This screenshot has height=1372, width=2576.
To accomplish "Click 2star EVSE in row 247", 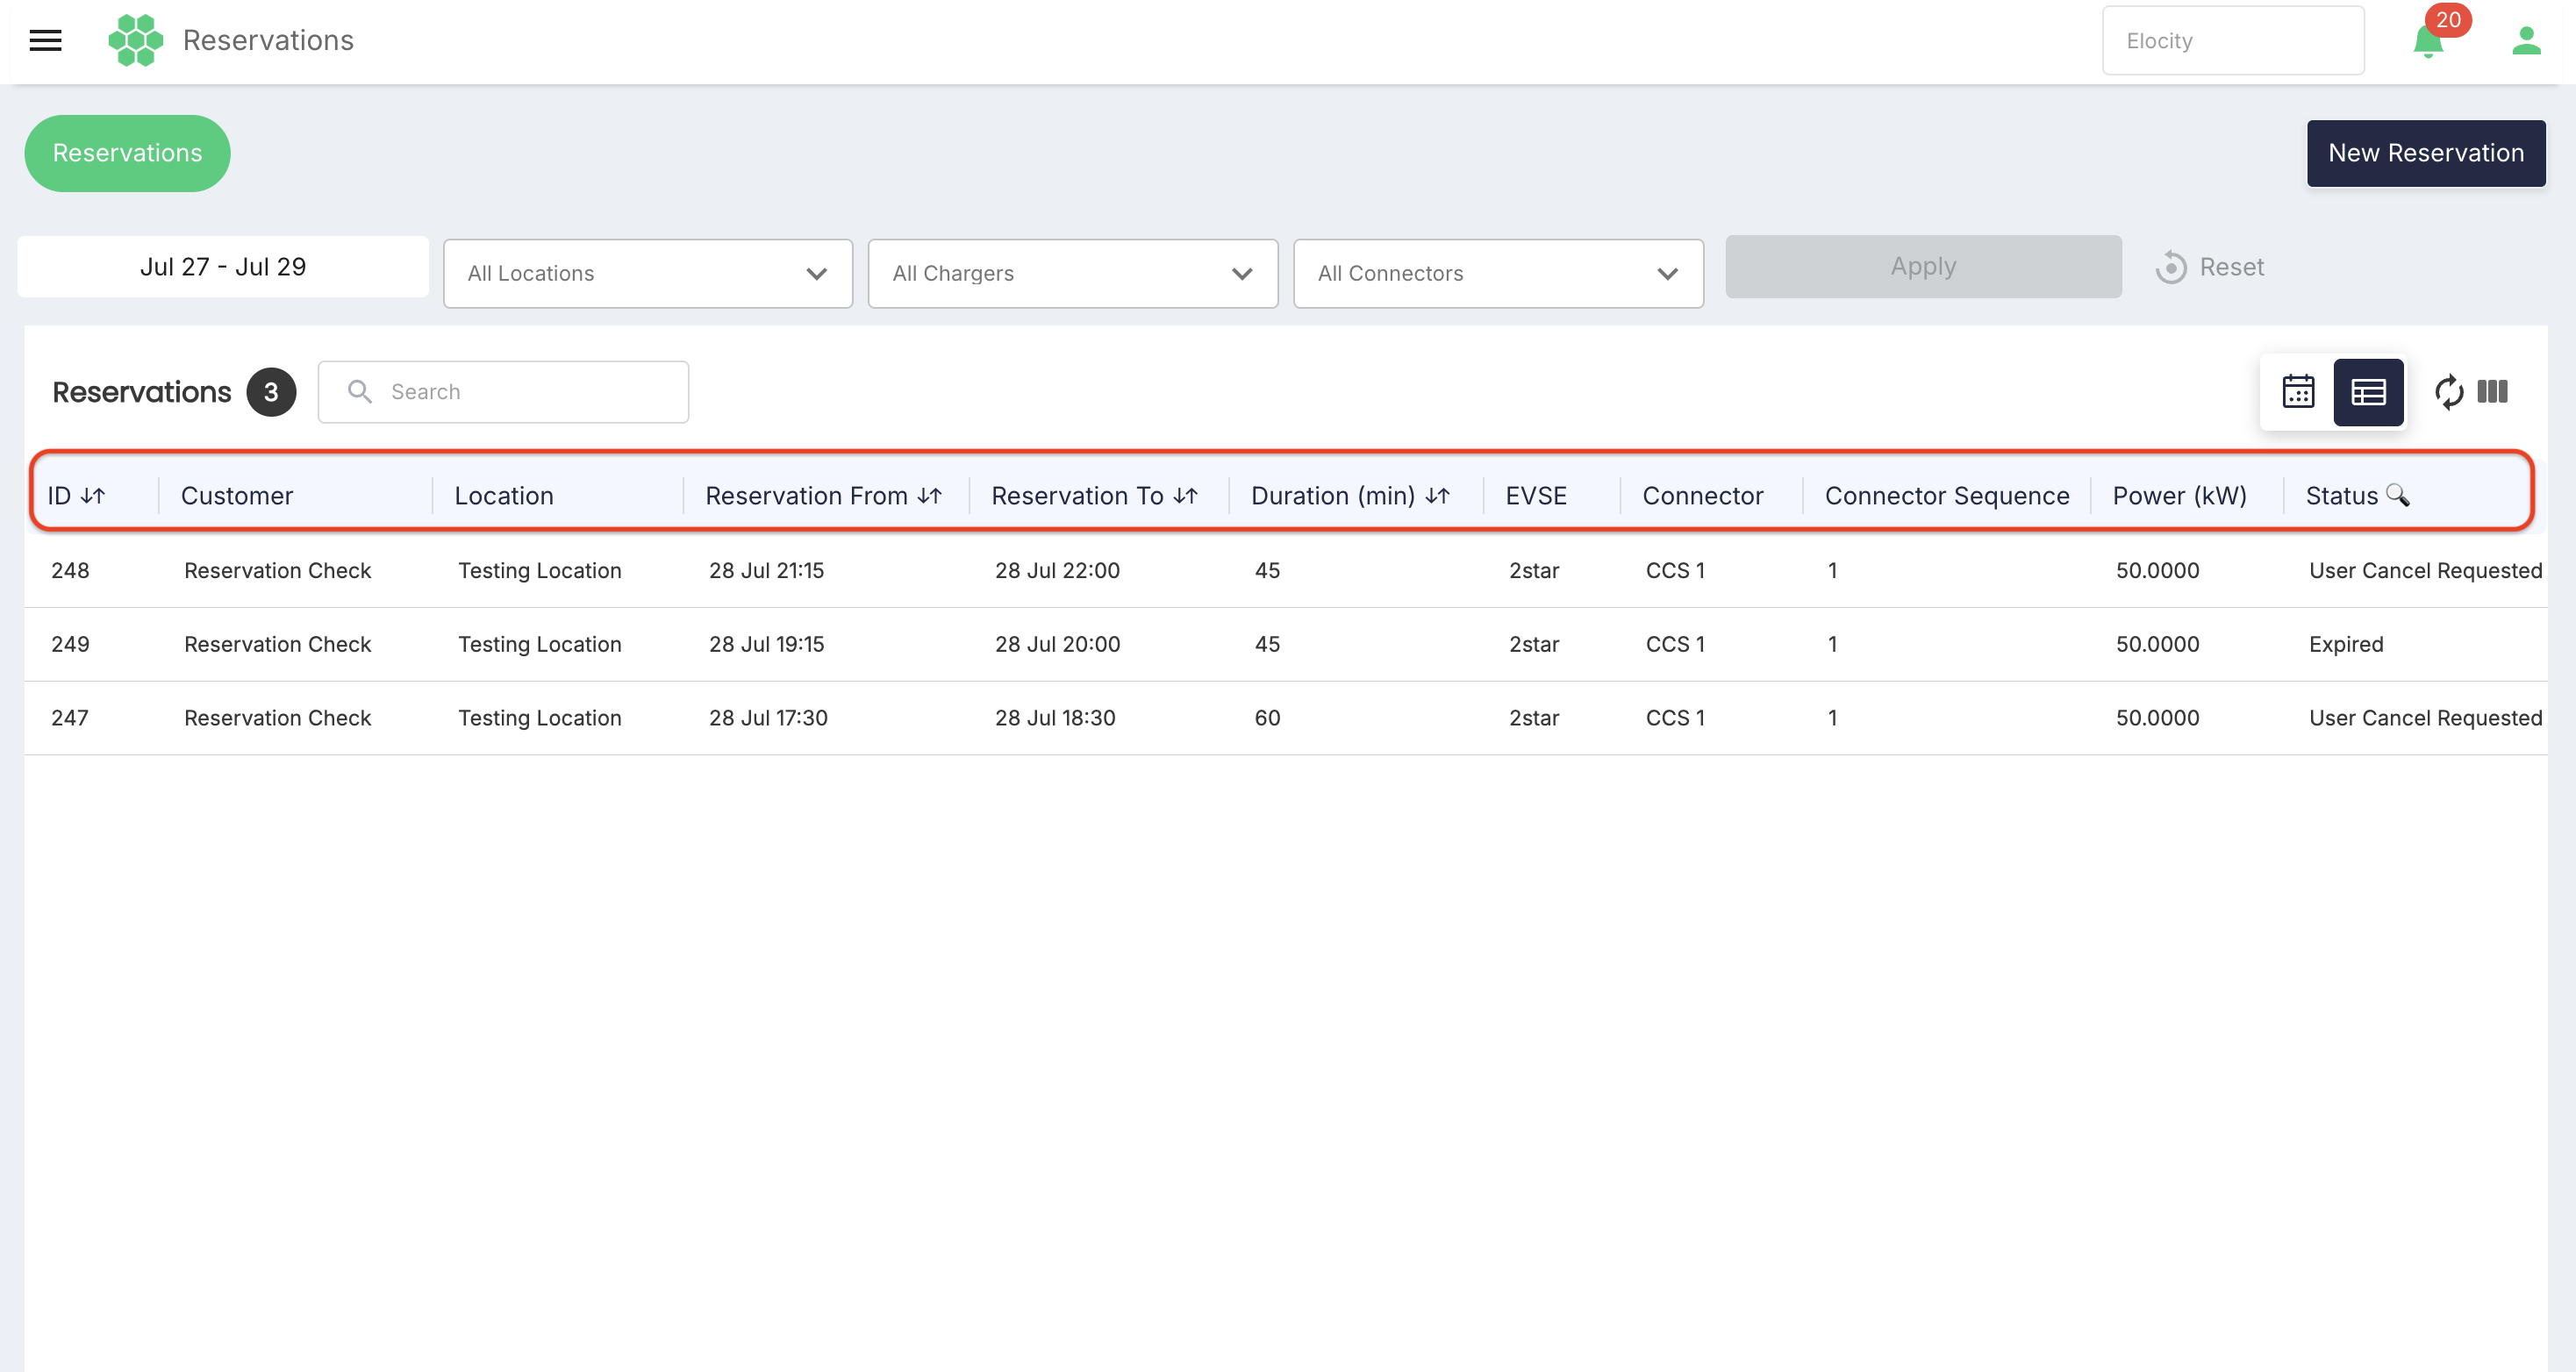I will tap(1534, 718).
